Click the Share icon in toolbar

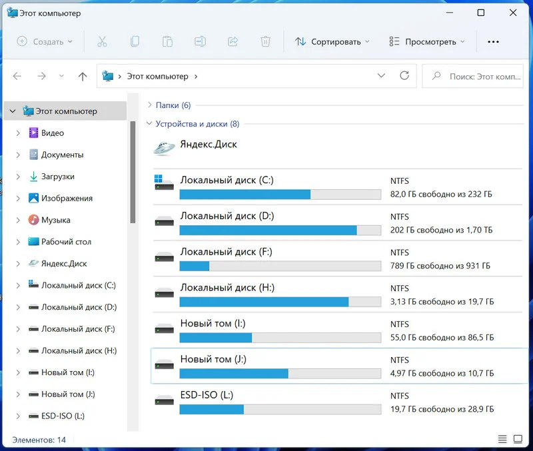(233, 41)
